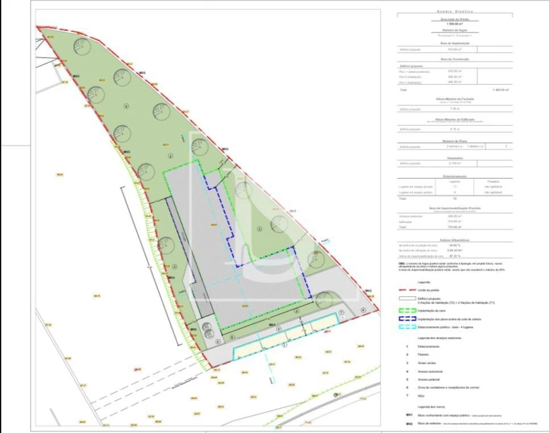Click the cyan dashed public parking legend symbol
Viewport: 549px width, 433px height.
point(407,327)
